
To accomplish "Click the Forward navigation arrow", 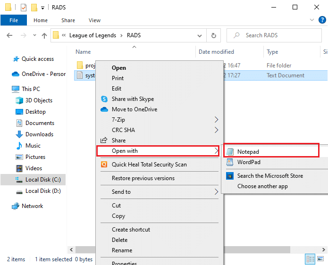I will point(24,35).
